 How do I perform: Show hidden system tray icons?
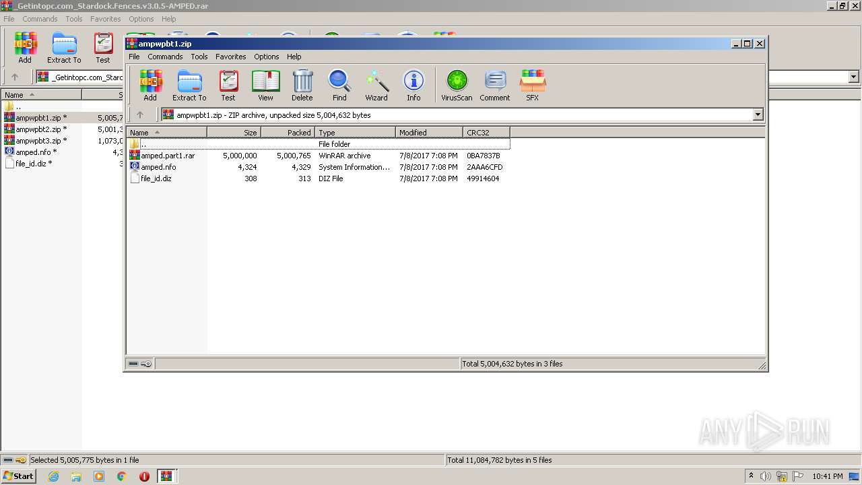point(751,476)
